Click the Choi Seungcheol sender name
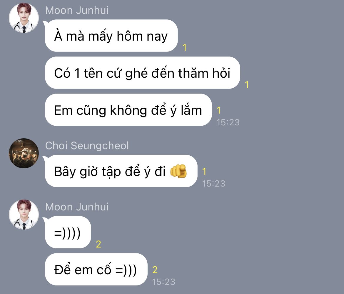This screenshot has height=294, width=344. (x=87, y=146)
